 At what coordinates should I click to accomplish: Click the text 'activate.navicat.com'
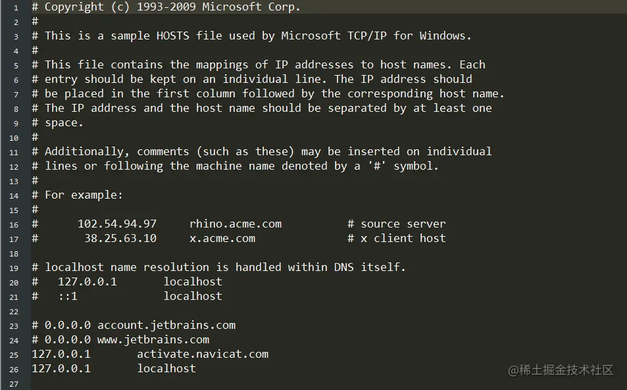(x=203, y=354)
